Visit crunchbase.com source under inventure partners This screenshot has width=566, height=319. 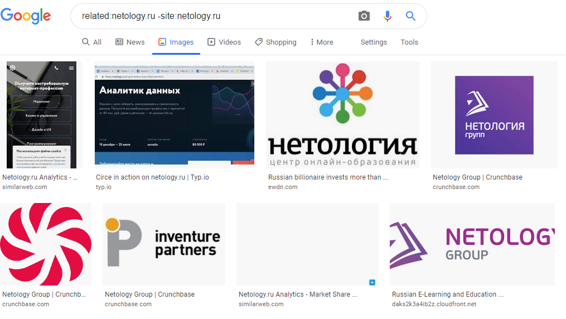128,304
